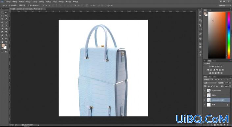Screen dimensions: 232x127
Task: Hide the selected 拷贝 layer
Action: click(x=205, y=100)
